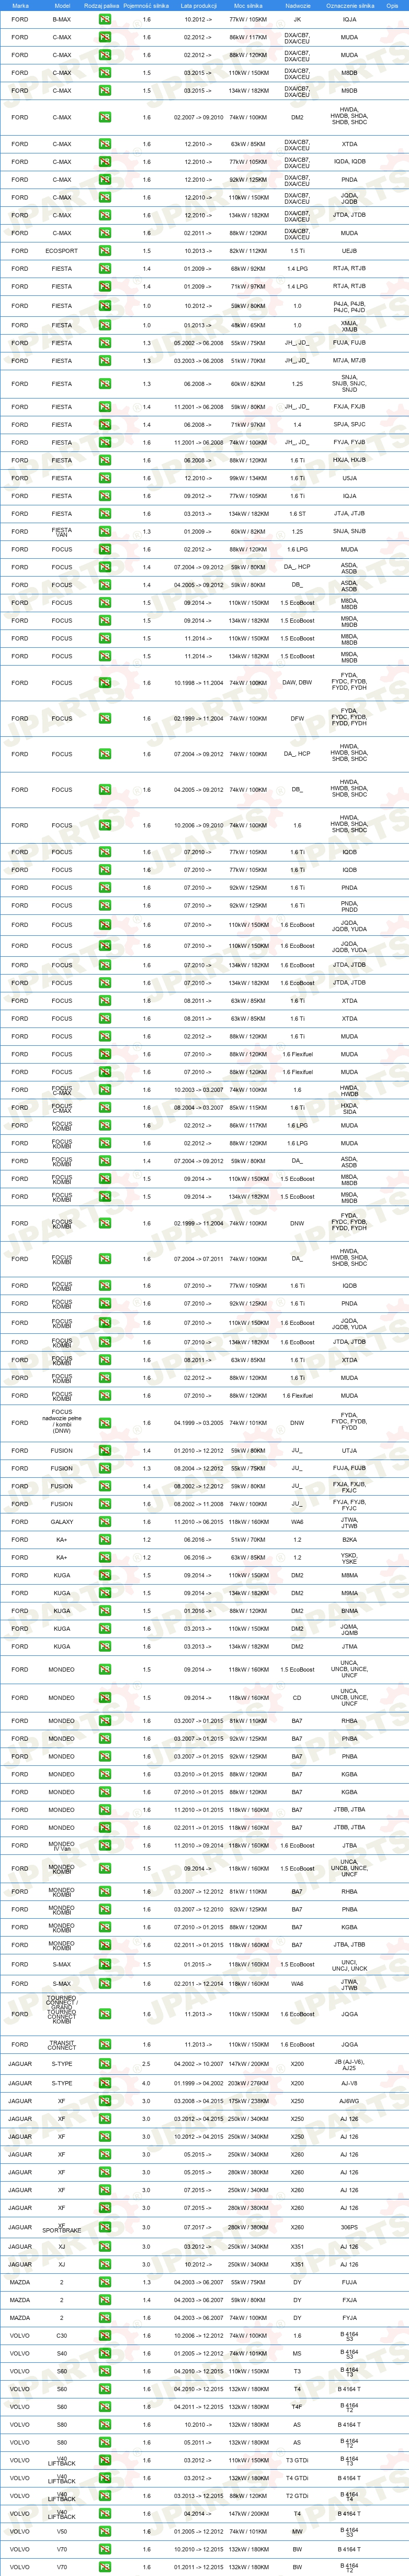Click the 85kW / 115KM power value
The width and height of the screenshot is (409, 2576).
click(x=248, y=1108)
